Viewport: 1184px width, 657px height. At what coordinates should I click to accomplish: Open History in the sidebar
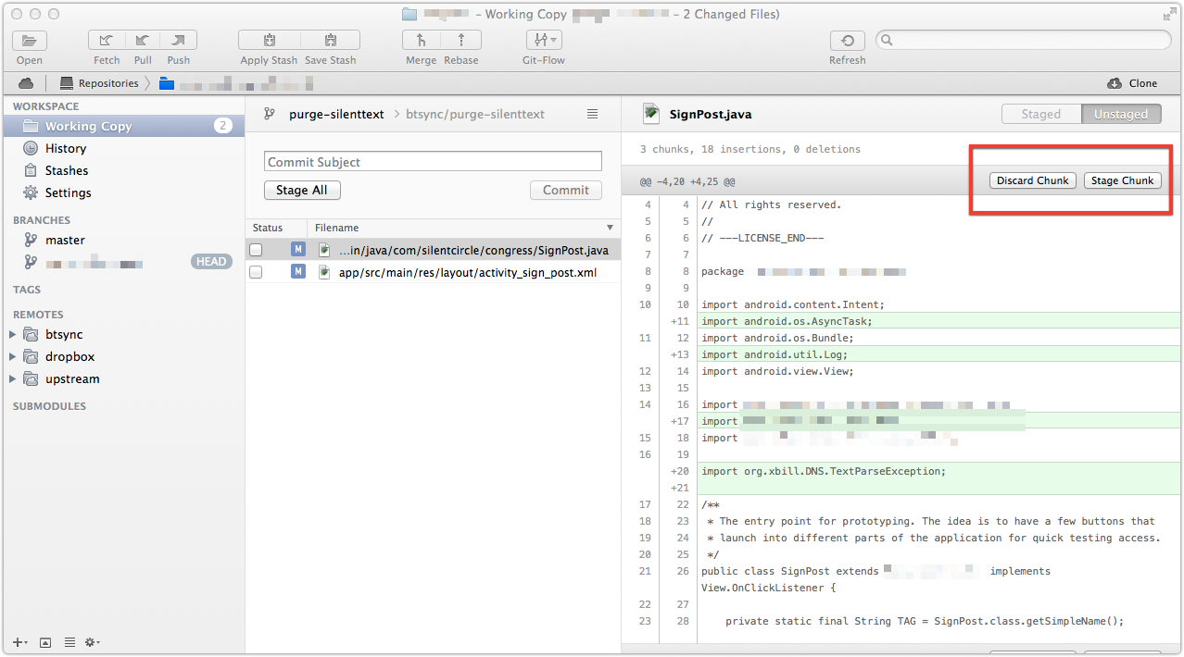pos(65,148)
